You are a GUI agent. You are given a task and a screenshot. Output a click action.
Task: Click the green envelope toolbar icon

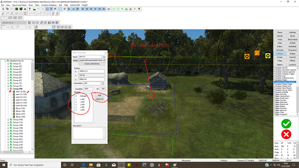[x=118, y=9]
